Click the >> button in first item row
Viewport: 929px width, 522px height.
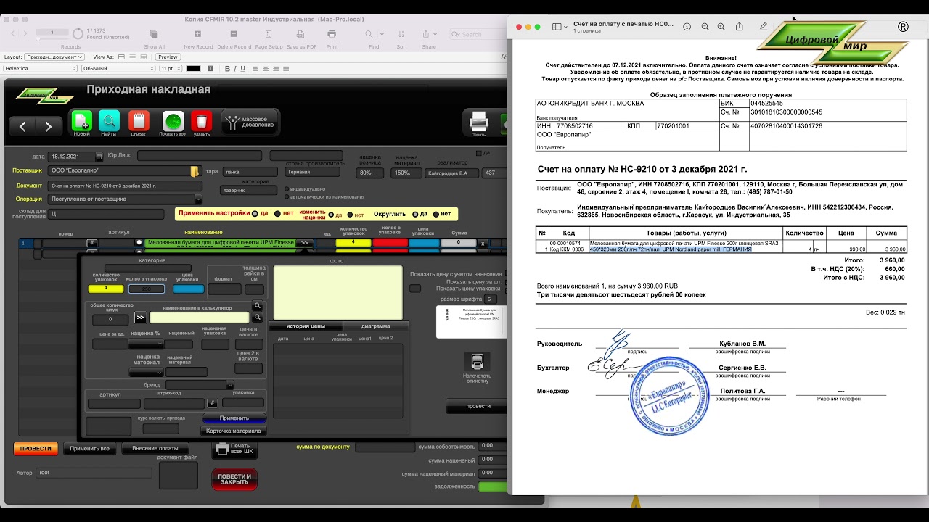[x=305, y=243]
